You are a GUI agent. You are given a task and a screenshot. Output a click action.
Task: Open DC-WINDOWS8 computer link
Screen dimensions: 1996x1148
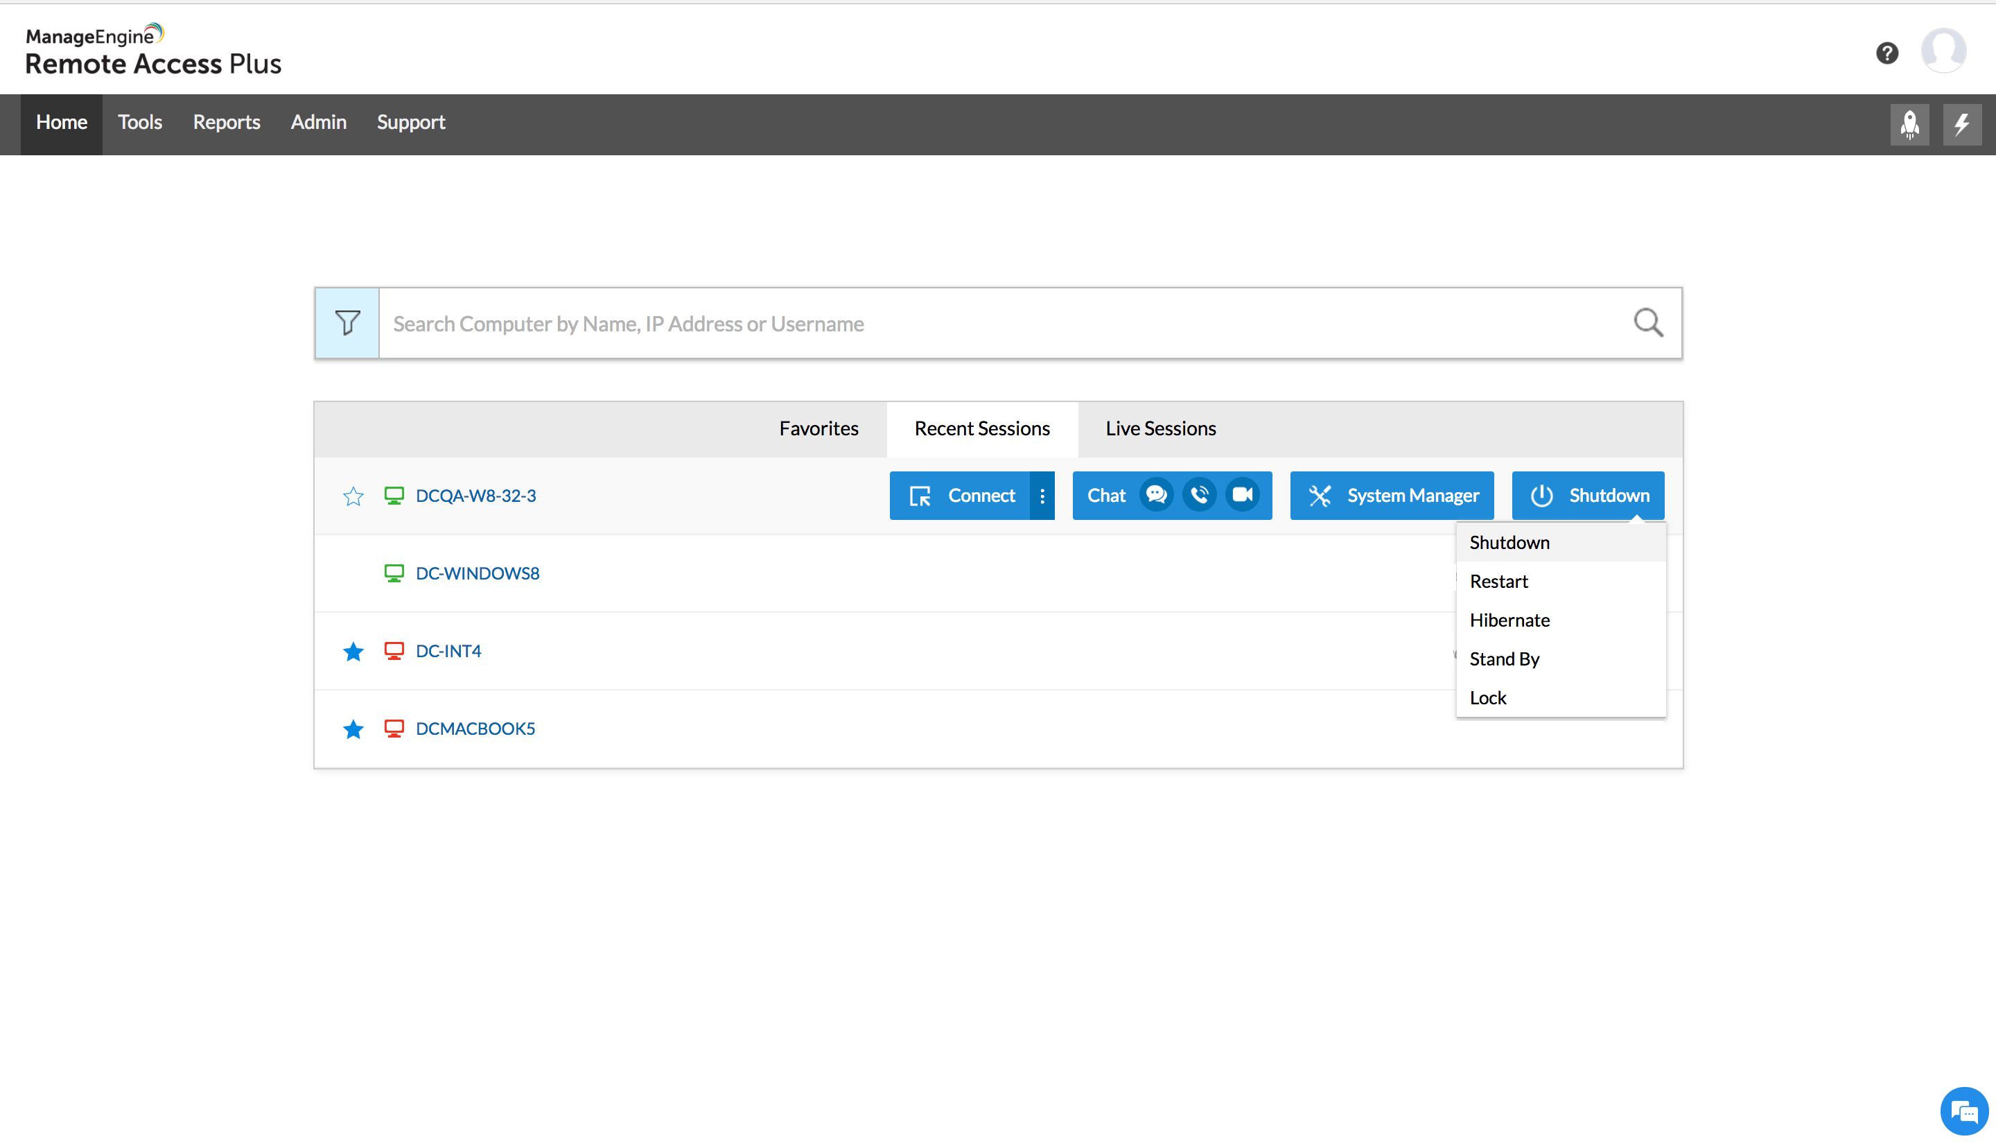478,573
